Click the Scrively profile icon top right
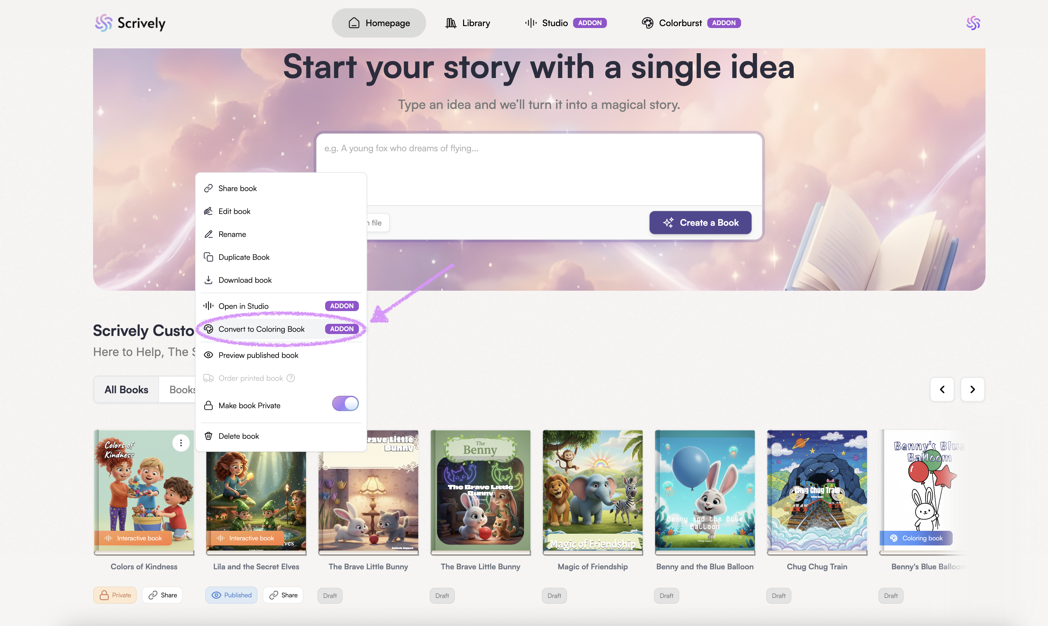This screenshot has width=1048, height=626. 973,23
